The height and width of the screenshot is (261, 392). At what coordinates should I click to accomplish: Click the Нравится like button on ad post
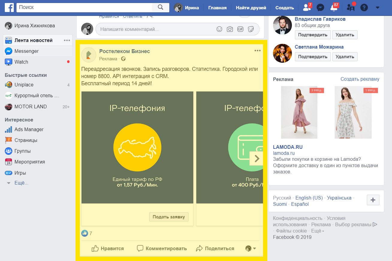pos(108,248)
